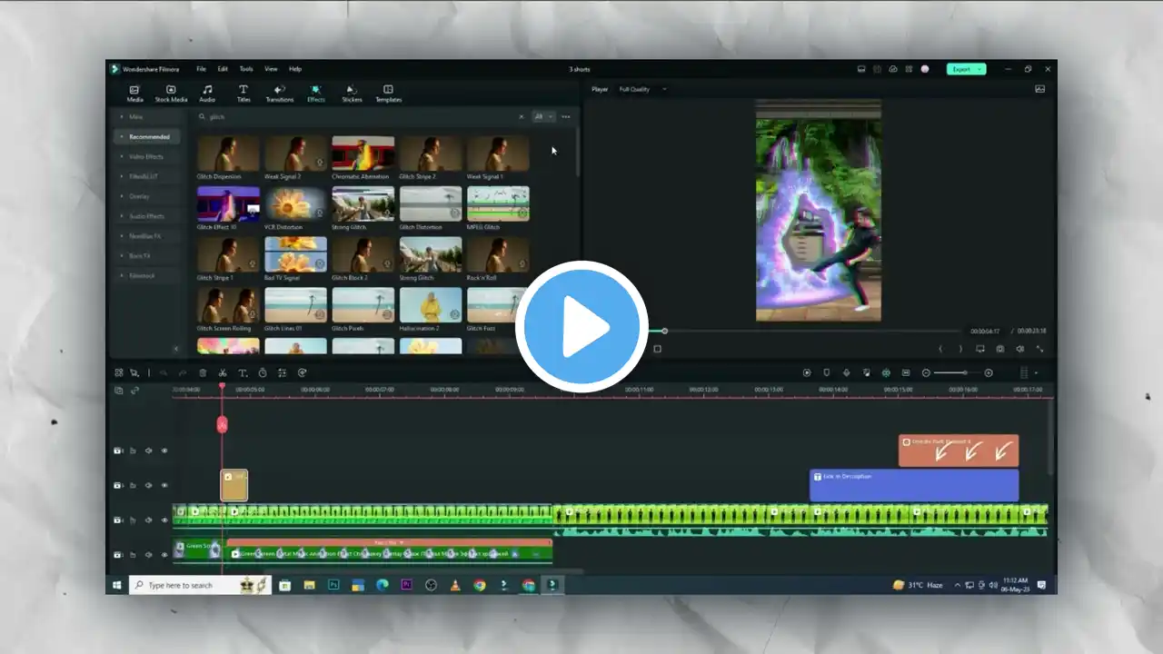Open the Stickers library
Image resolution: width=1163 pixels, height=654 pixels.
point(352,93)
